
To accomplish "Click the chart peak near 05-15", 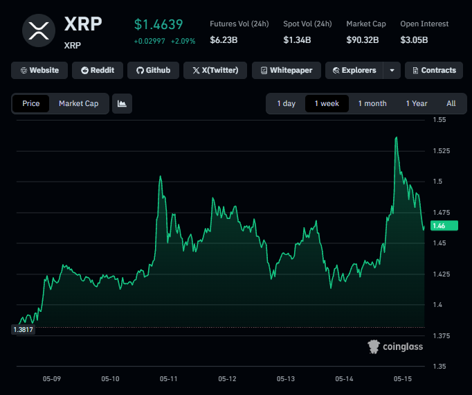I will pos(397,137).
